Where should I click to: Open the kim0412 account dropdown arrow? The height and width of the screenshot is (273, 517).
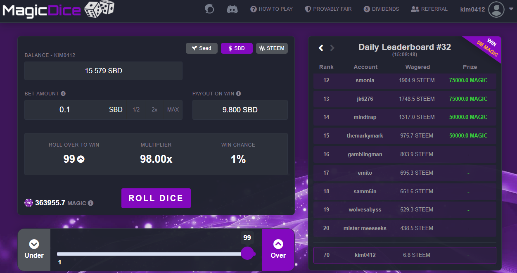[511, 9]
